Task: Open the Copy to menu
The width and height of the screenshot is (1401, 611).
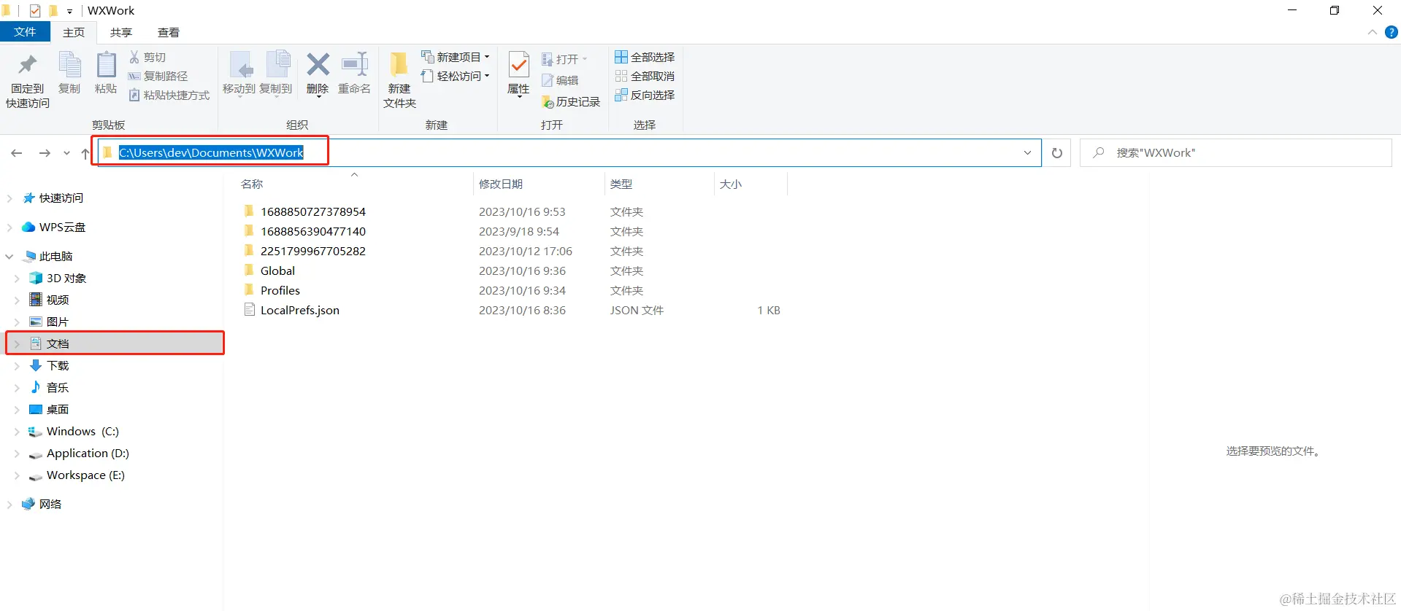Action: coord(276,74)
